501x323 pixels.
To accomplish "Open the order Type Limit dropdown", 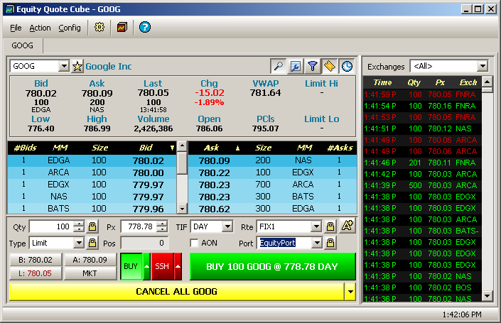I will (79, 243).
